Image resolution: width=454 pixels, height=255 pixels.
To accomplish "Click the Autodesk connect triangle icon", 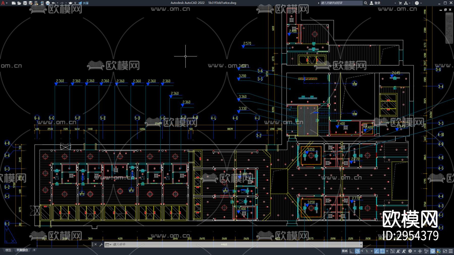I will click(x=406, y=3).
